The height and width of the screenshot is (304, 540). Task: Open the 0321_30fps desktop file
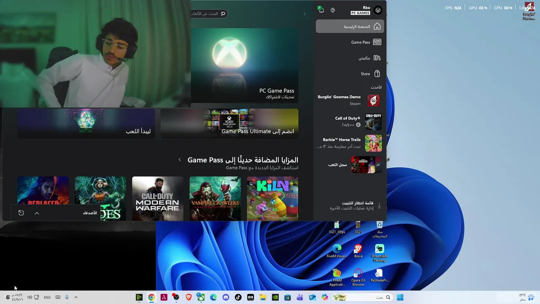pos(337,227)
